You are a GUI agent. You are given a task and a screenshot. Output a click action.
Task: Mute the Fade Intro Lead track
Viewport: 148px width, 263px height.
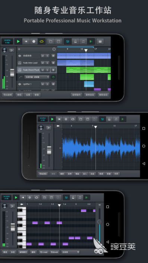click(x=42, y=63)
